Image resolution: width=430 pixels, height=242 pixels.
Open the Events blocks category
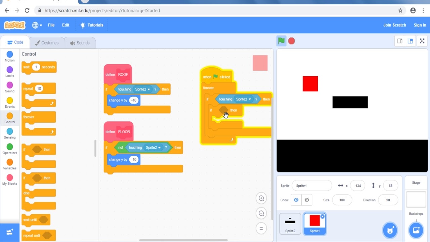point(10,103)
